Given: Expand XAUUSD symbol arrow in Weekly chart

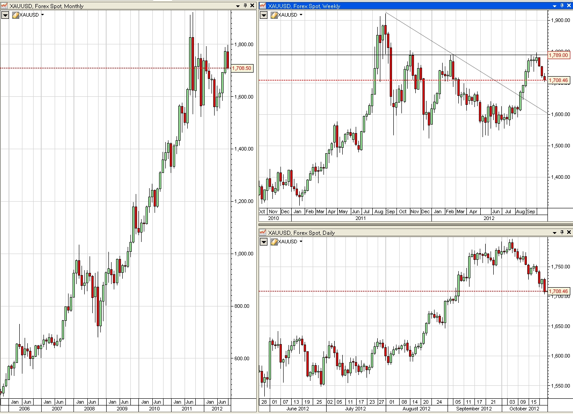Looking at the screenshot, I should coord(301,15).
